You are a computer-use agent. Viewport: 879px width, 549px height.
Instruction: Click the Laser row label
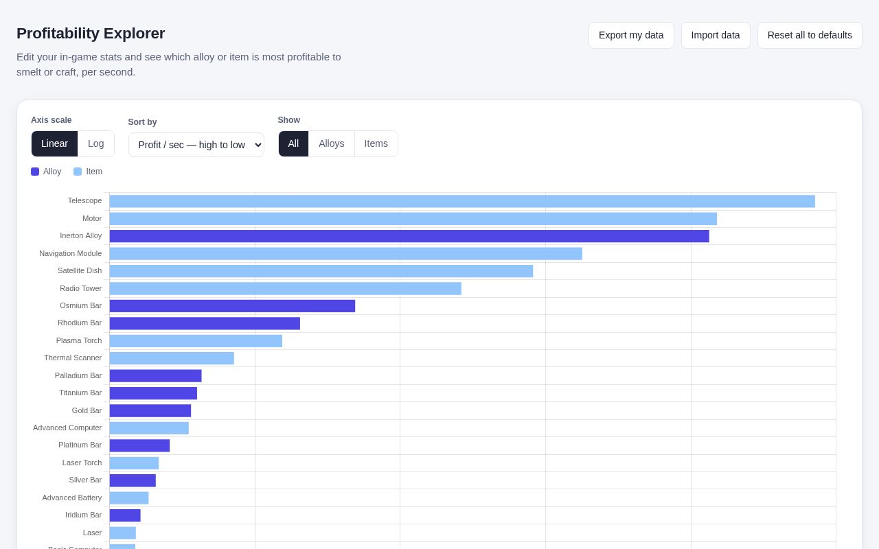click(x=92, y=533)
